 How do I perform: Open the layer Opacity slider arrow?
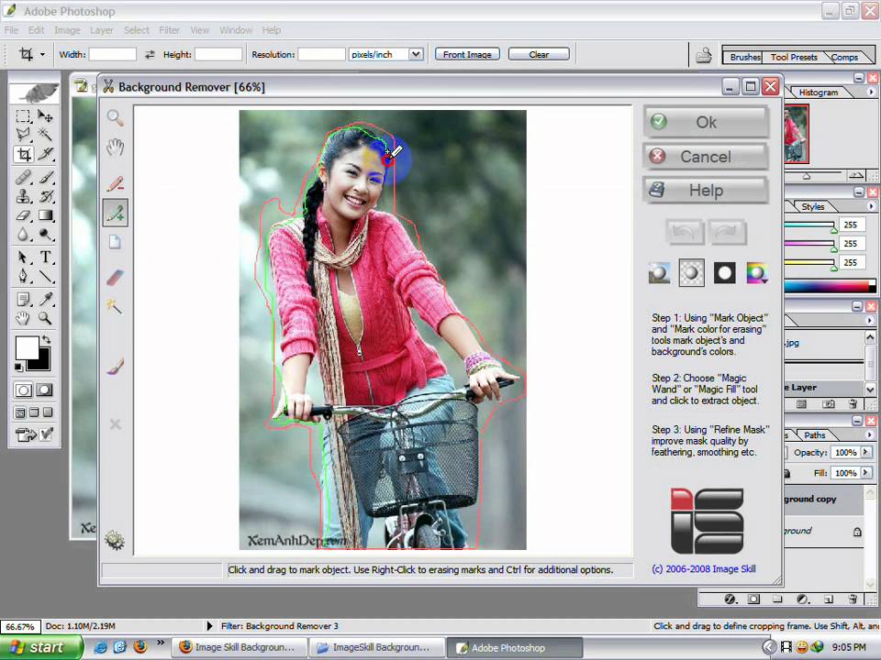(865, 452)
